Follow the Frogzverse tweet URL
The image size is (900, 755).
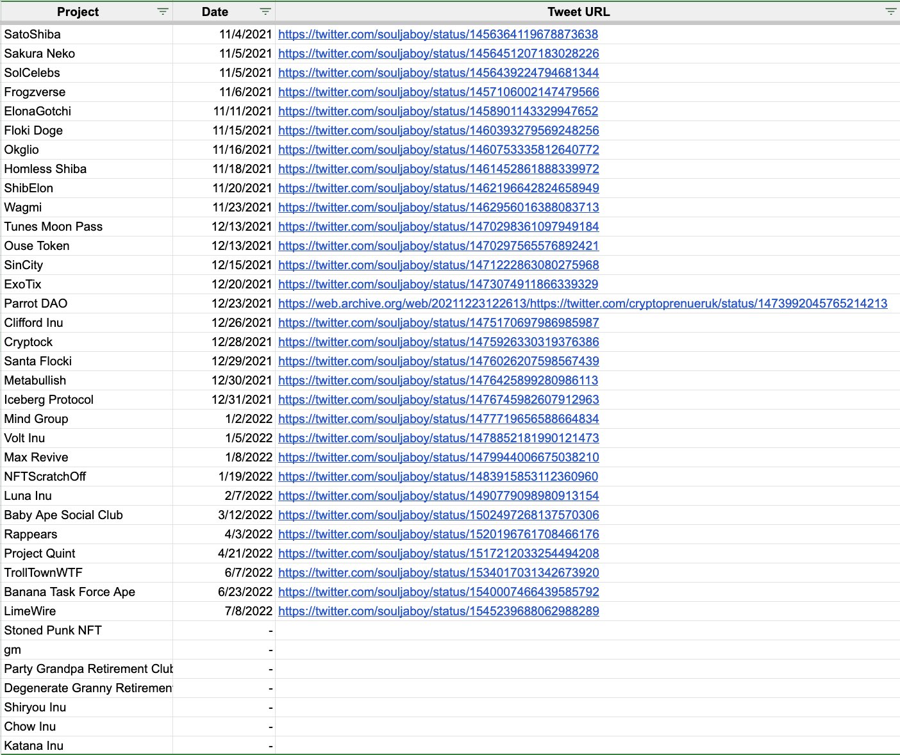438,92
